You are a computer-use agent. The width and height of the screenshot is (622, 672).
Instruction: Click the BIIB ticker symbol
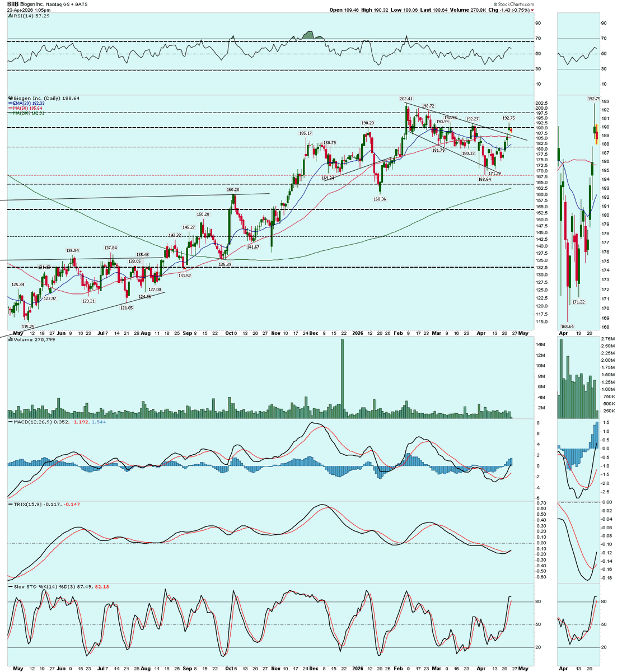13,3
